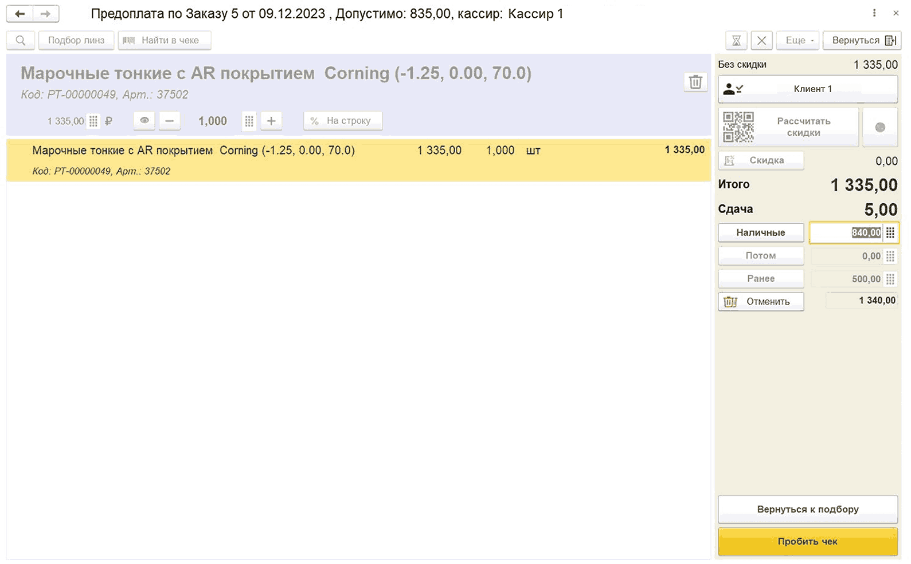The image size is (911, 564).
Task: Open quantity keypad next to 1,000
Action: (249, 121)
